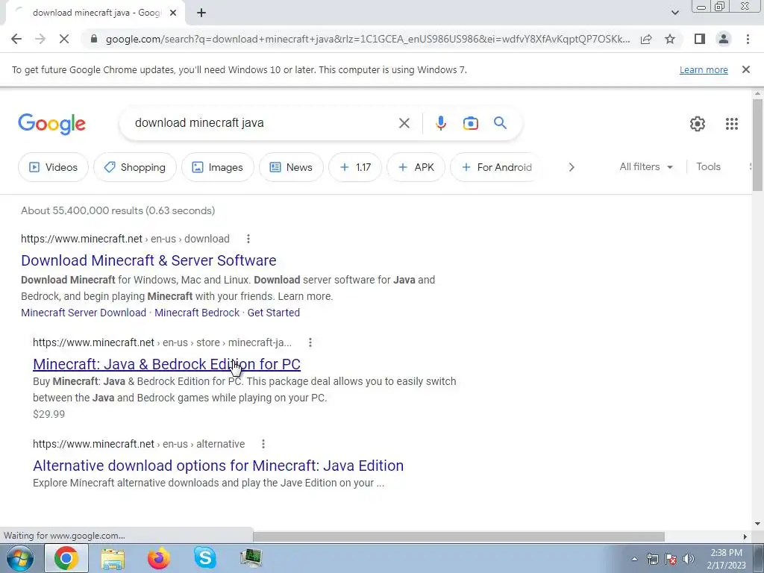Start voice search with microphone icon
The image size is (764, 573).
click(440, 123)
